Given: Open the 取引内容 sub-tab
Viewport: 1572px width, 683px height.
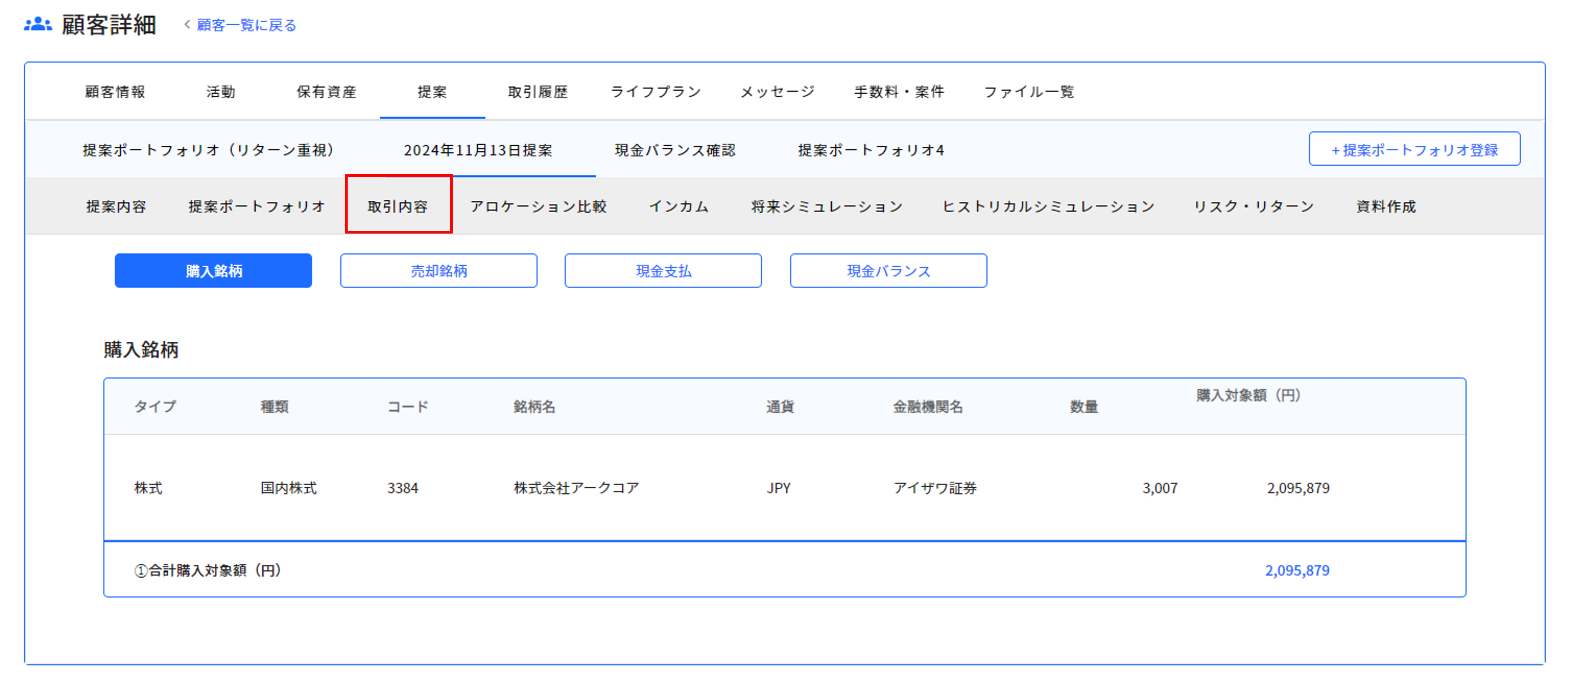Looking at the screenshot, I should point(398,207).
